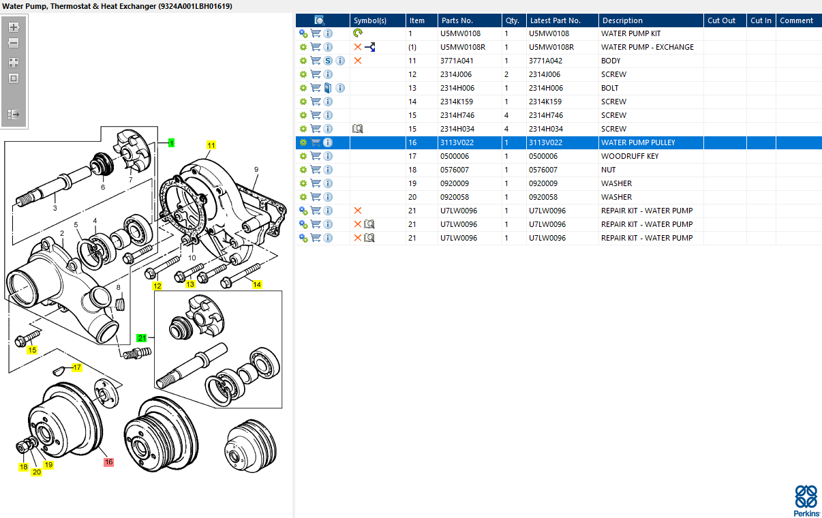The image size is (822, 518).
Task: Select yellow callout 19 on the diagram
Action: click(x=48, y=465)
